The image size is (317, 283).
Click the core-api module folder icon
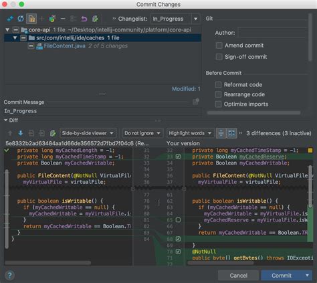[24, 30]
